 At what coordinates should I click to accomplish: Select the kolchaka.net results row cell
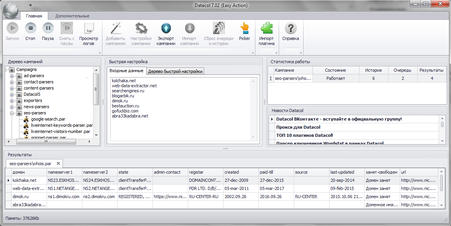(29, 180)
